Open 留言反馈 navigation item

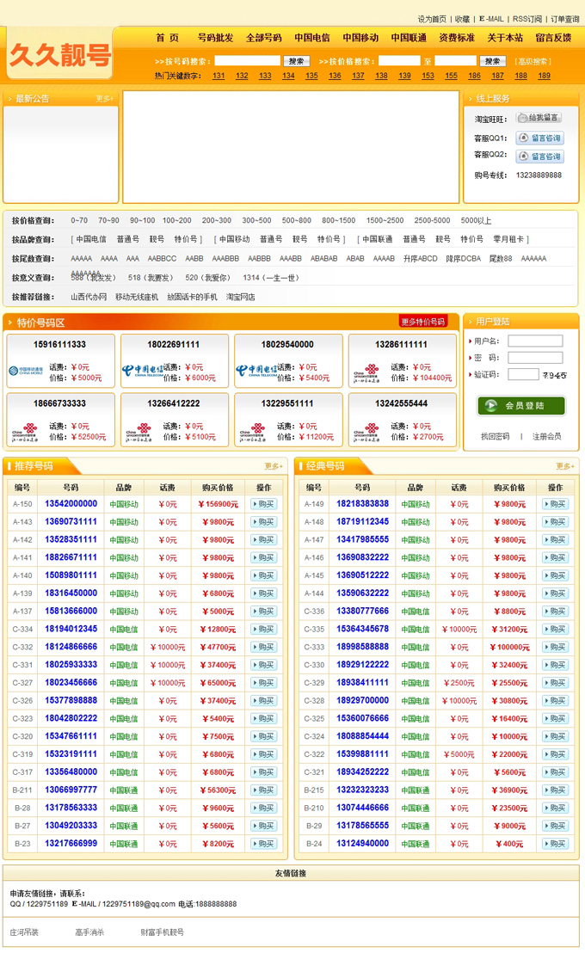pos(553,38)
